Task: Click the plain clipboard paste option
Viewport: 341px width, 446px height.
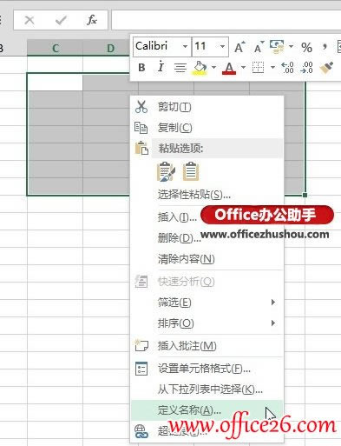Action: tap(191, 171)
